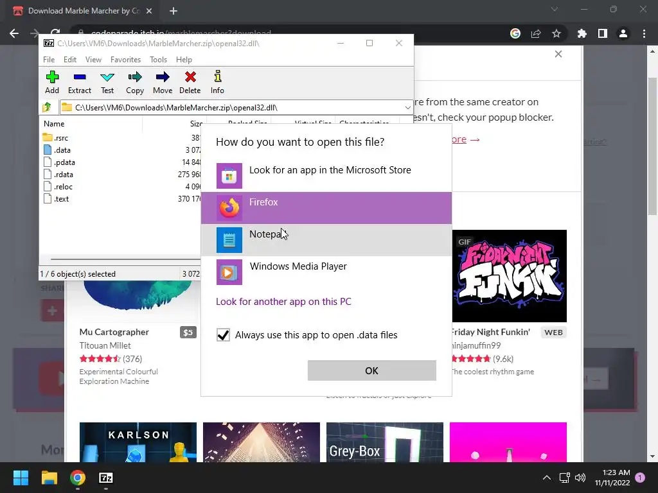
Task: Click Titouan Millet author link
Action: [x=105, y=345]
